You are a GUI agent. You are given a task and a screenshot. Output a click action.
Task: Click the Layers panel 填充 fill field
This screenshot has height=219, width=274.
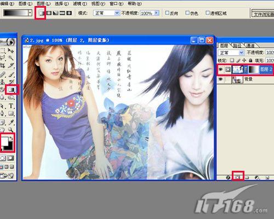[270, 60]
